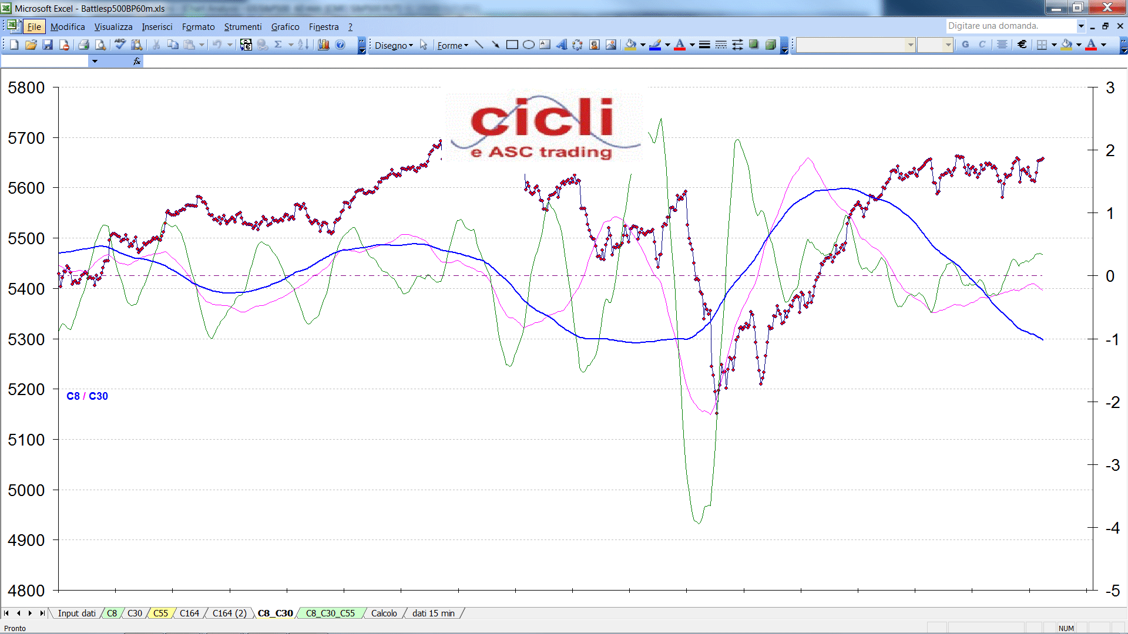Switch to the C8_C30_C55 sheet tab

pos(330,613)
